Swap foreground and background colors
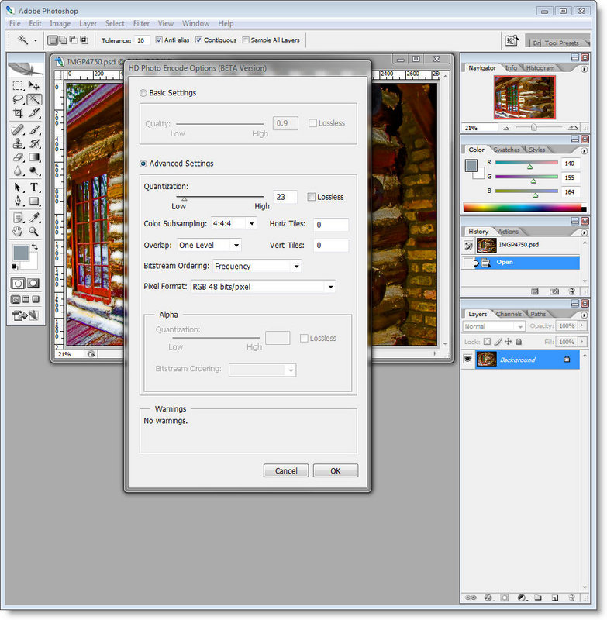The image size is (607, 620). coord(35,246)
